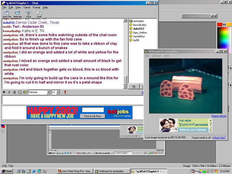Image resolution: width=232 pixels, height=174 pixels.
Task: Open the emoticons smiley picker
Action: coord(25,92)
